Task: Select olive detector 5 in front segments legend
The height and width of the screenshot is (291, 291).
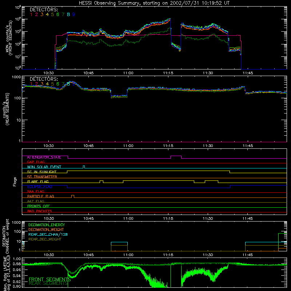Action: click(x=52, y=14)
